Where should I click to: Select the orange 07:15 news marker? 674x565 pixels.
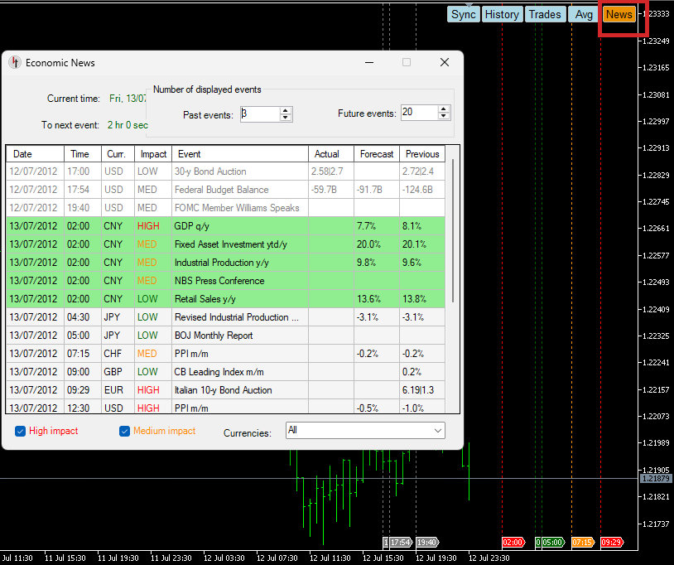[x=583, y=542]
